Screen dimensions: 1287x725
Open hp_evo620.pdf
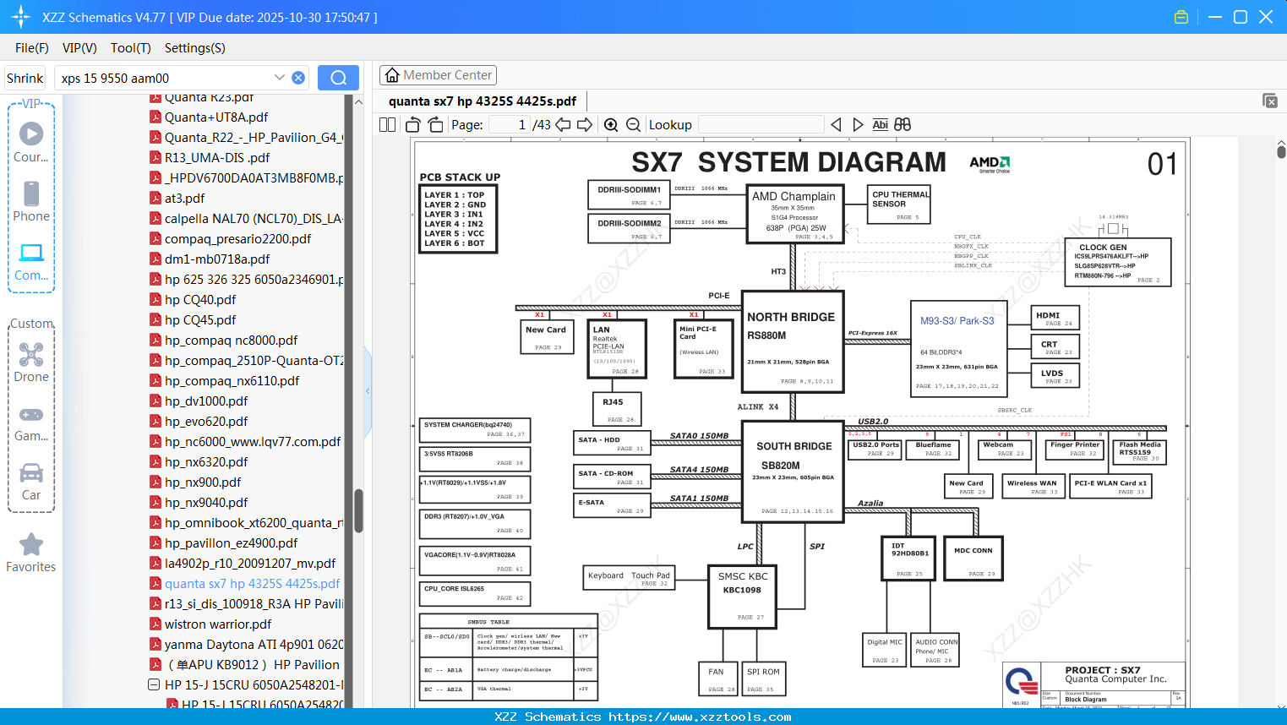coord(206,421)
